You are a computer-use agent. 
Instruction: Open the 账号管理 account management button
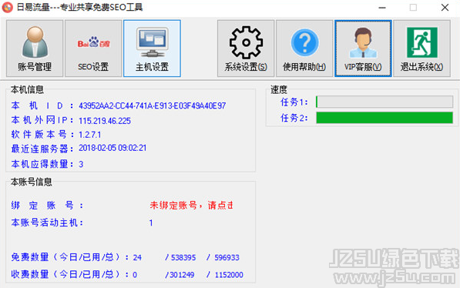[35, 49]
